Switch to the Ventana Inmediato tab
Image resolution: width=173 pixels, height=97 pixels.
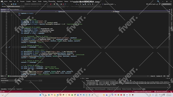(x=137, y=89)
